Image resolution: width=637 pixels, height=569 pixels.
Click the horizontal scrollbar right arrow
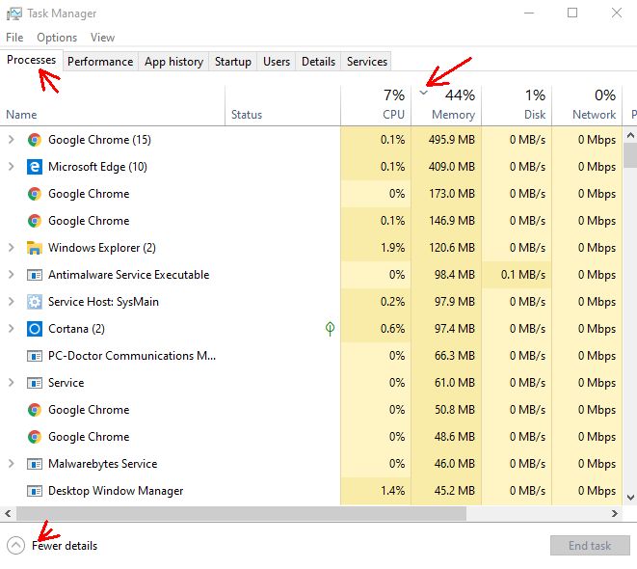(x=615, y=514)
